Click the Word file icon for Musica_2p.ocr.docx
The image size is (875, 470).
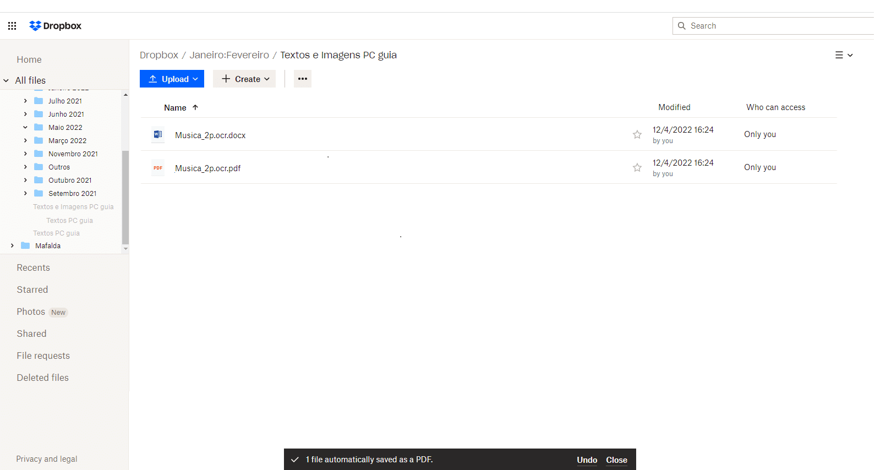(x=158, y=134)
